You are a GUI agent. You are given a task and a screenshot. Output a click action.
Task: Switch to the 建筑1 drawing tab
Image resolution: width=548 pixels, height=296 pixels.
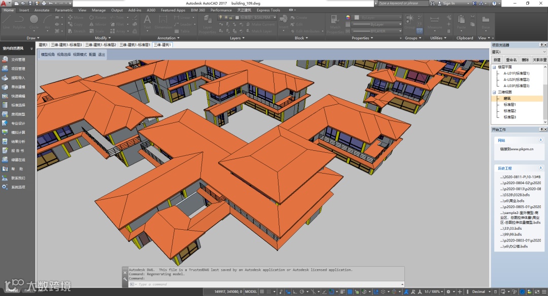point(43,45)
